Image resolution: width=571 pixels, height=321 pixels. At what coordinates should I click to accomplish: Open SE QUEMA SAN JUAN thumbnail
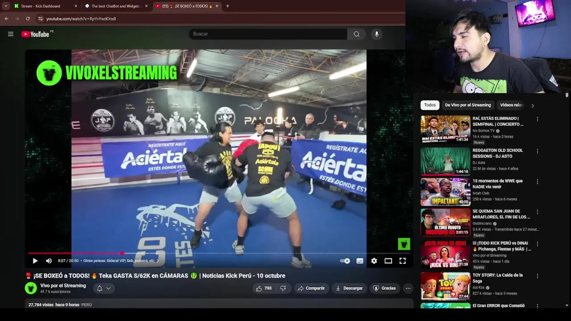[445, 222]
